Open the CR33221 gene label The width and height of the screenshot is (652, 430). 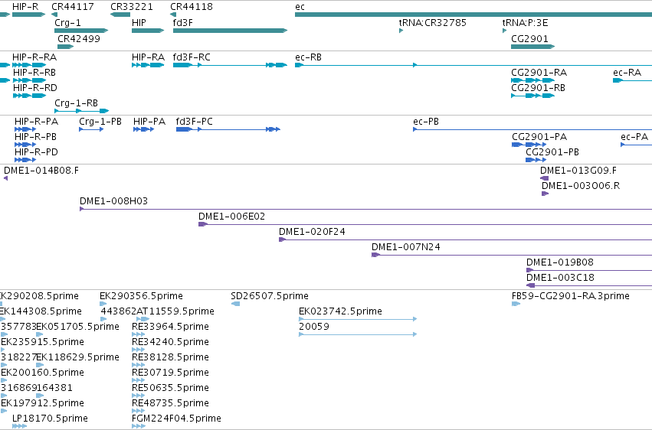click(x=132, y=7)
